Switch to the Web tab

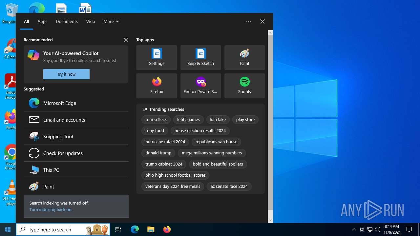click(91, 21)
